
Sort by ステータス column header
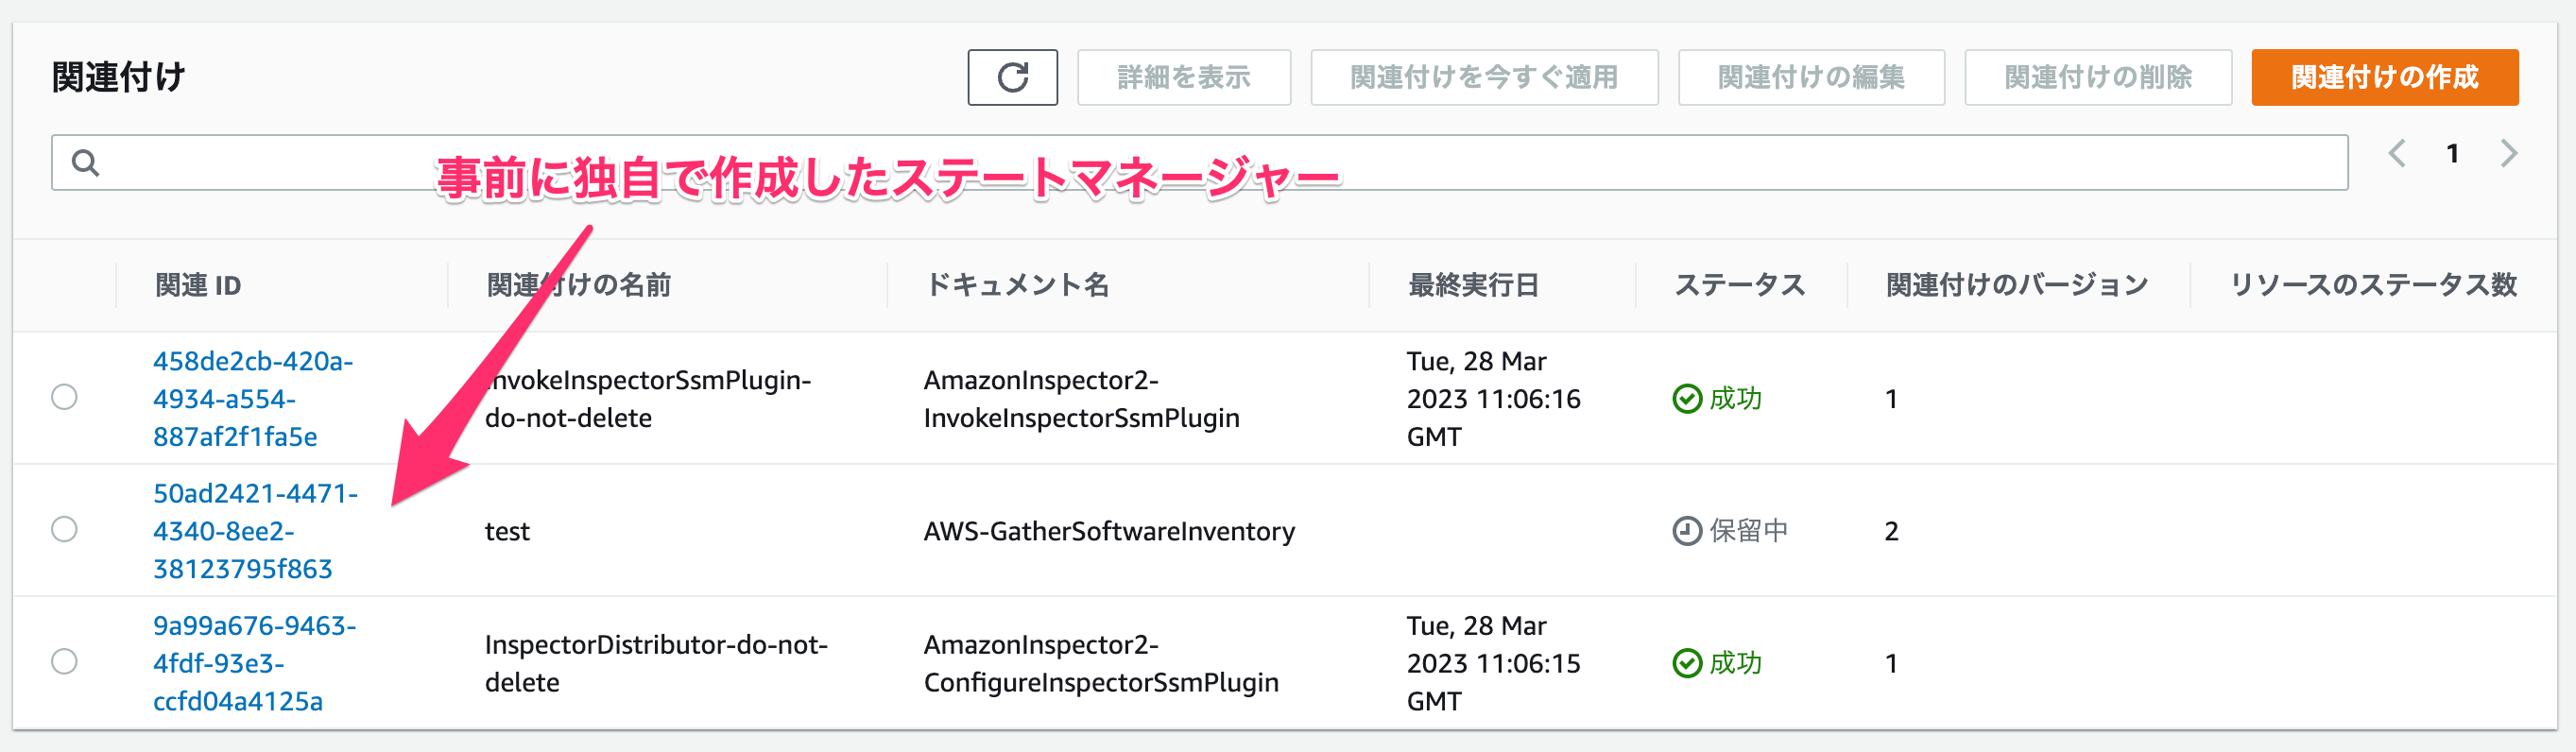click(1740, 285)
